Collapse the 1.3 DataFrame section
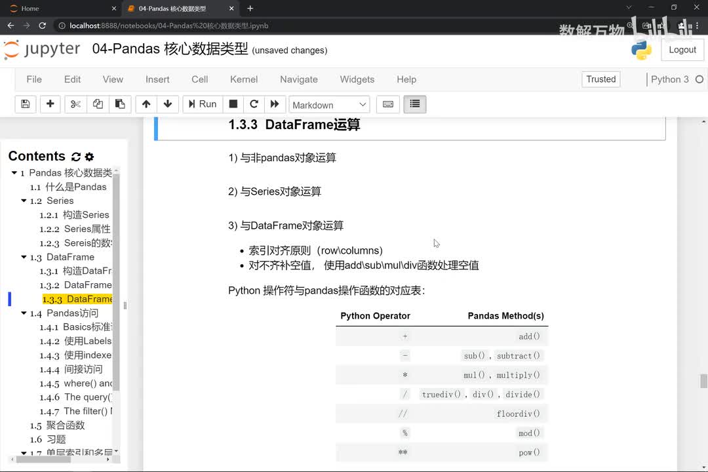708x472 pixels. (24, 257)
